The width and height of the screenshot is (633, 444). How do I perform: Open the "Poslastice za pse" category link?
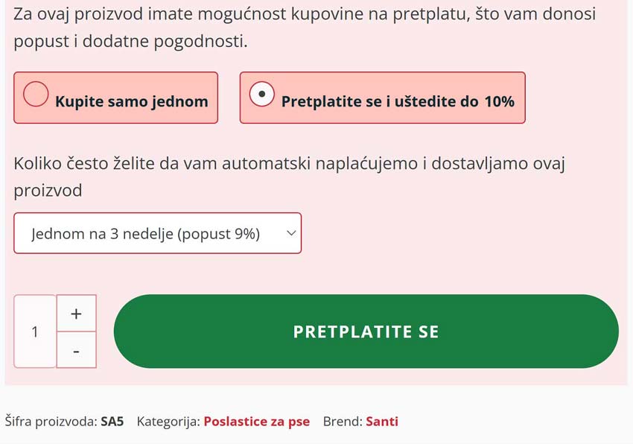pos(257,422)
